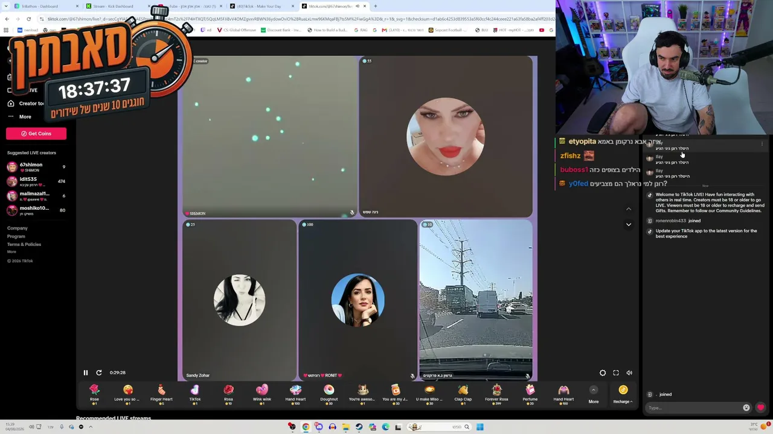Send the Rose gift
This screenshot has height=434, width=773.
click(94, 394)
